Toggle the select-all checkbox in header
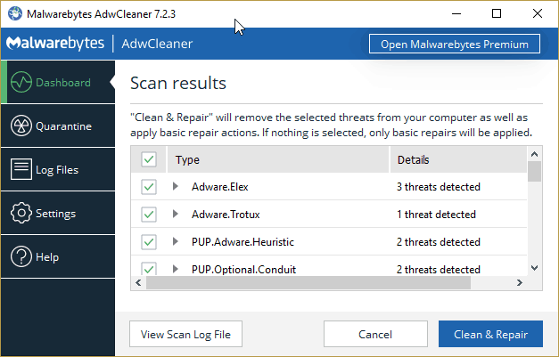The image size is (559, 357). [149, 159]
